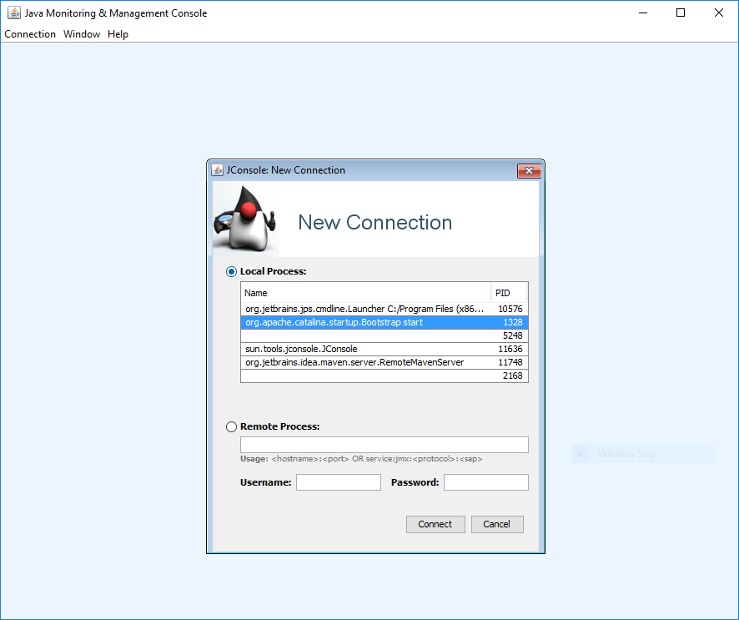Open the Connection menu

click(30, 34)
